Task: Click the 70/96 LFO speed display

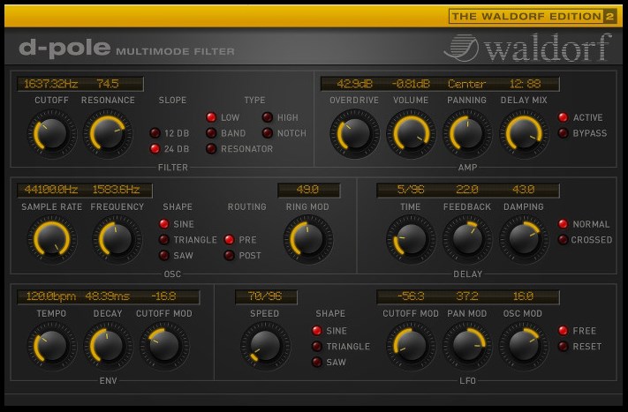Action: click(x=265, y=296)
